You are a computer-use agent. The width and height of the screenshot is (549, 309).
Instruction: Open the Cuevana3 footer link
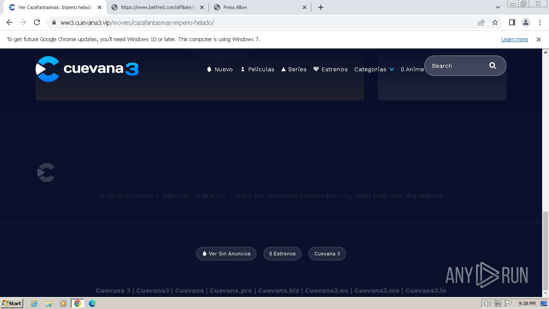(153, 291)
